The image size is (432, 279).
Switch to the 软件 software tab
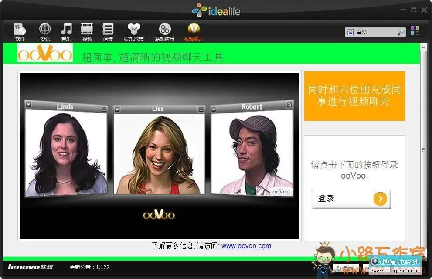[x=20, y=31]
